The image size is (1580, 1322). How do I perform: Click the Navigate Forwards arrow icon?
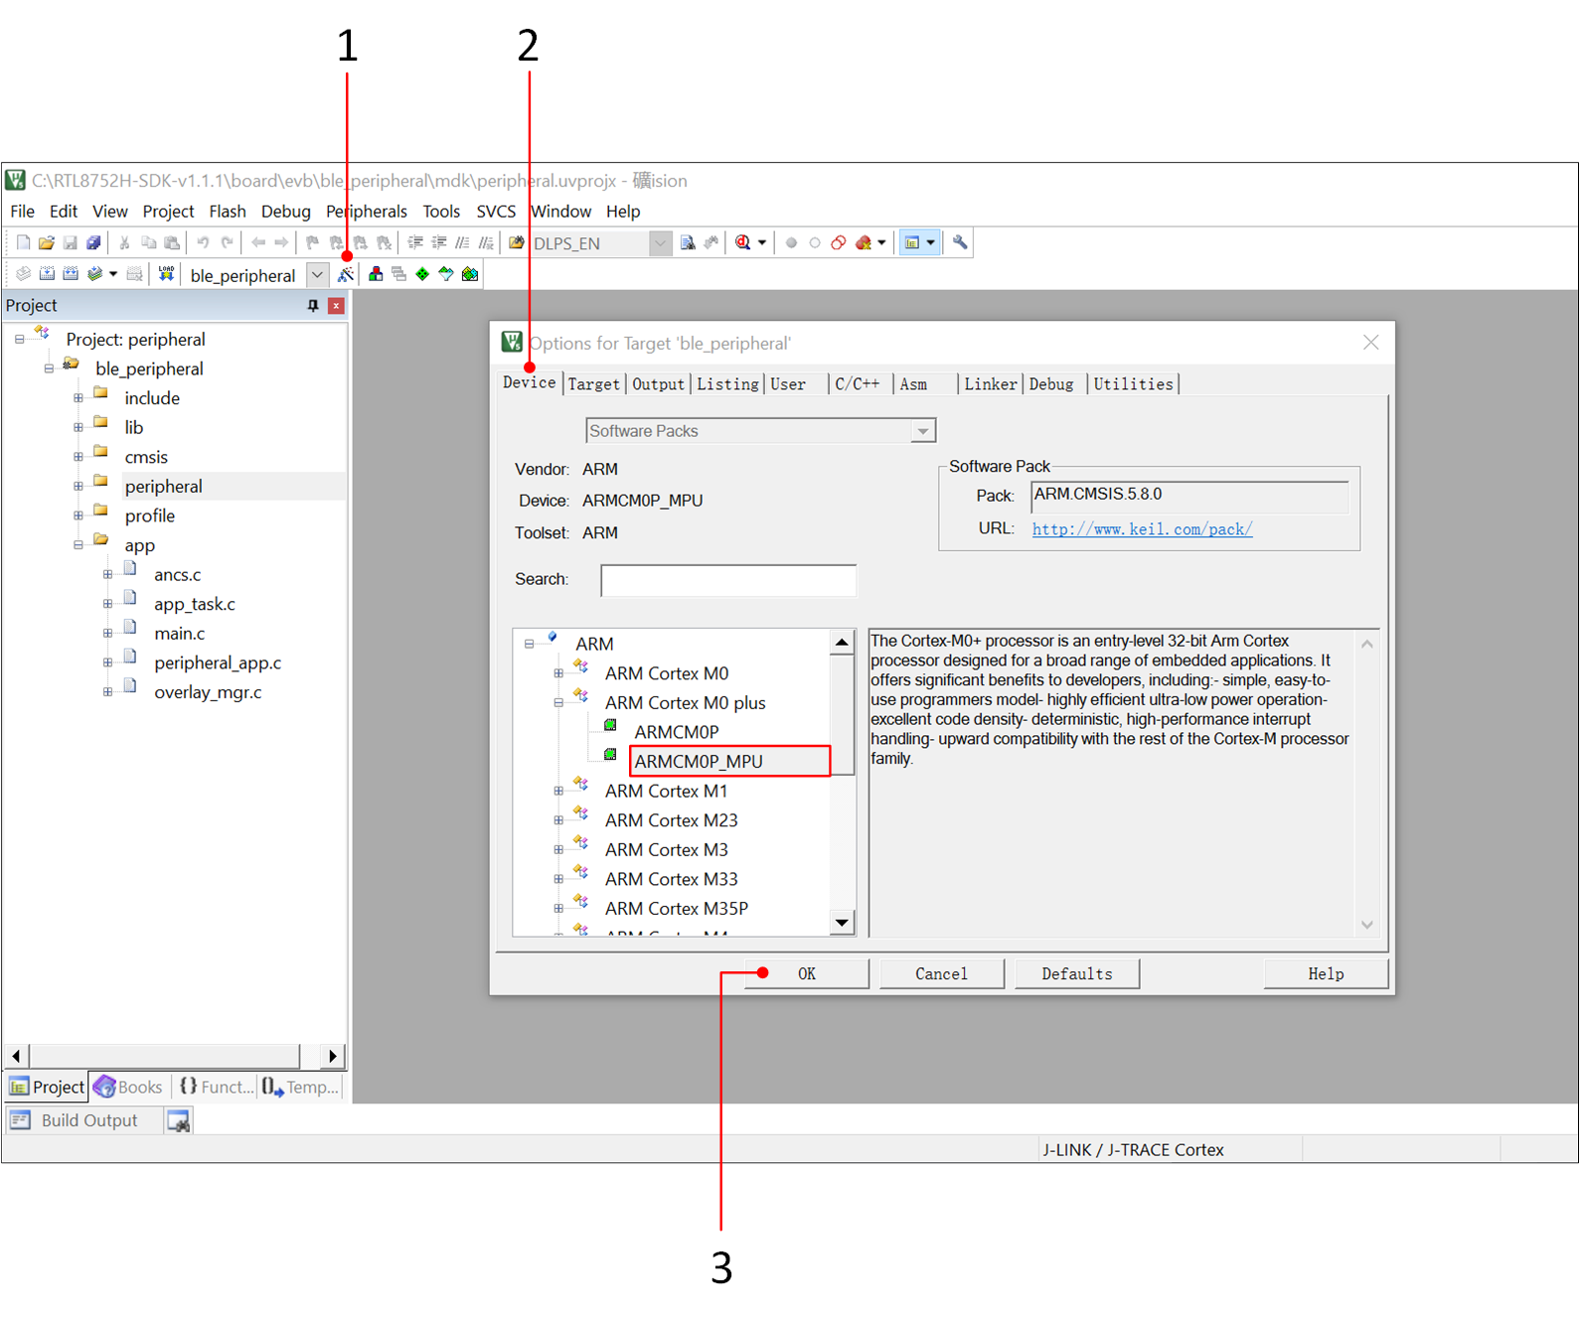pos(281,242)
